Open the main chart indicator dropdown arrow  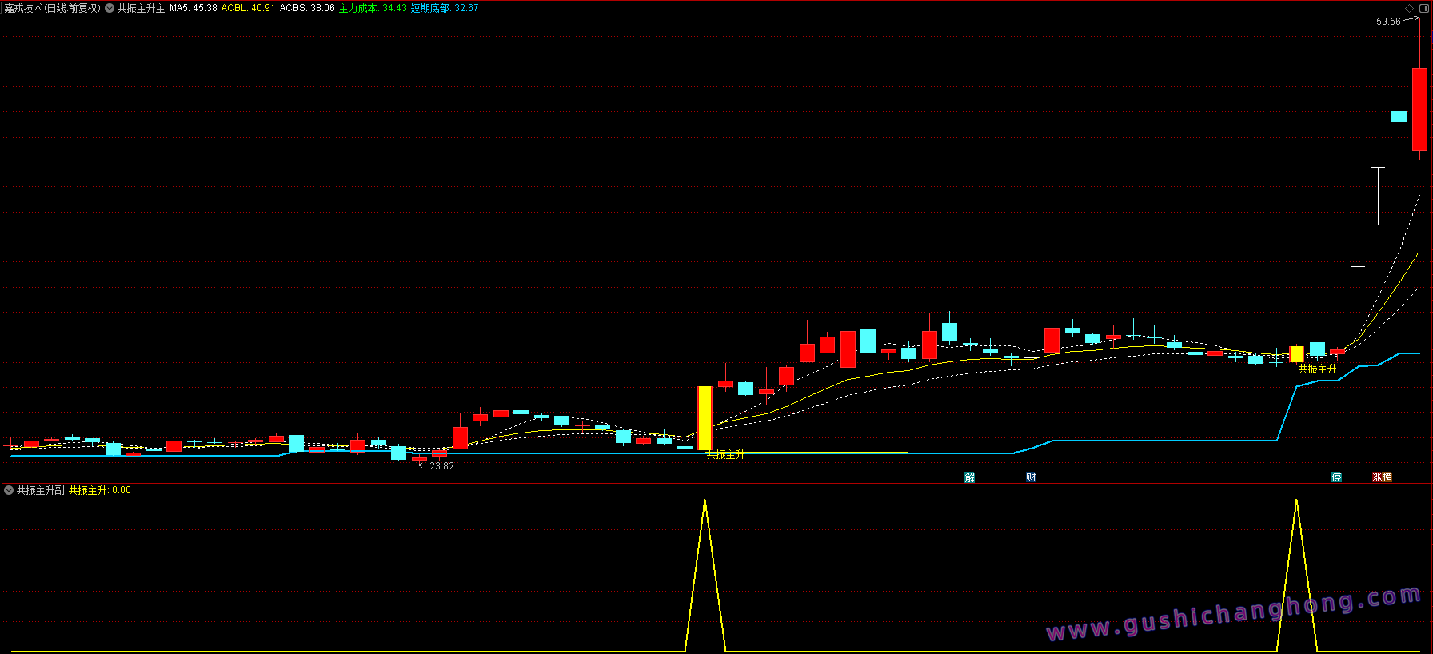(110, 8)
